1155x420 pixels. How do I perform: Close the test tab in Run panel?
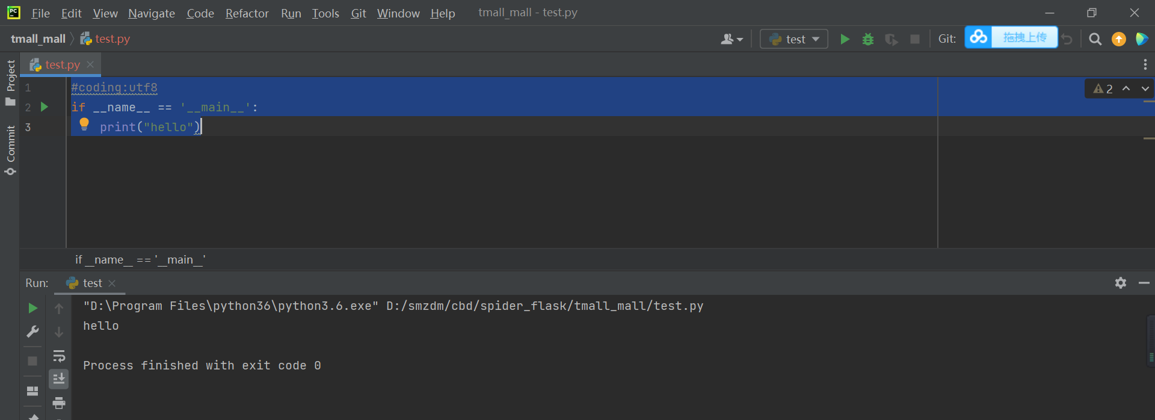point(112,283)
